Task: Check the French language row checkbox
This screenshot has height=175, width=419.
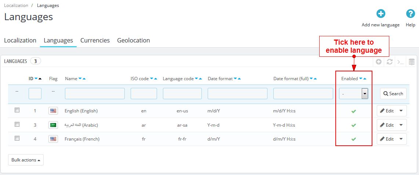Action: [x=17, y=138]
